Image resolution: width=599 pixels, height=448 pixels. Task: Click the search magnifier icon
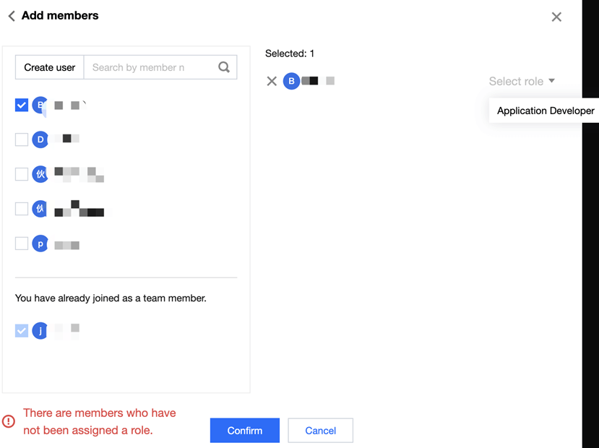click(224, 67)
